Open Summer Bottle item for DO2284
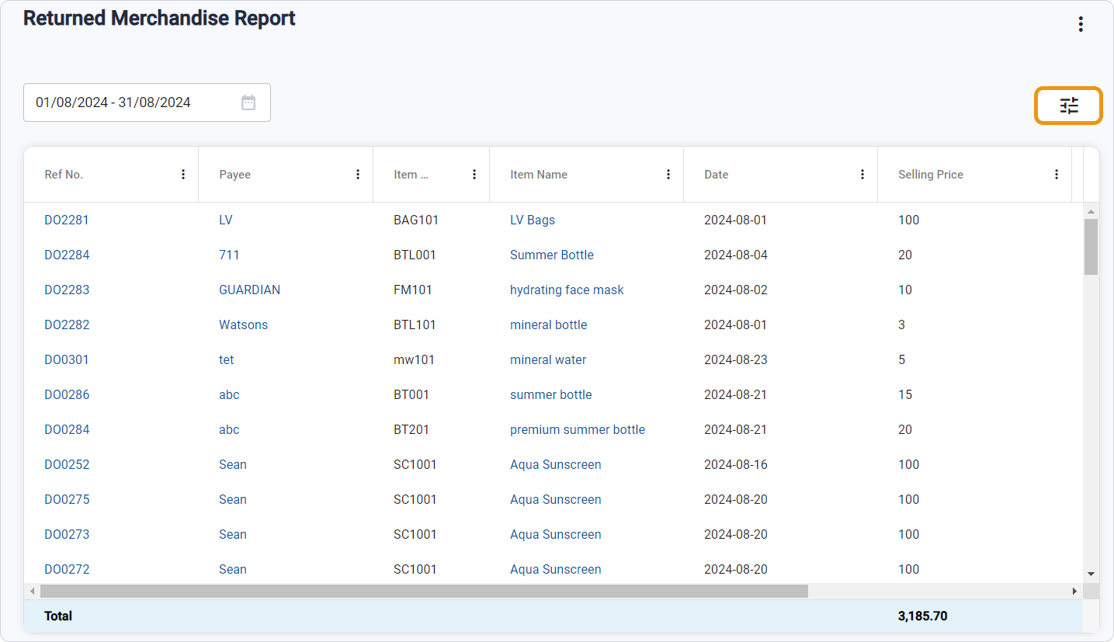The image size is (1114, 642). click(x=552, y=255)
